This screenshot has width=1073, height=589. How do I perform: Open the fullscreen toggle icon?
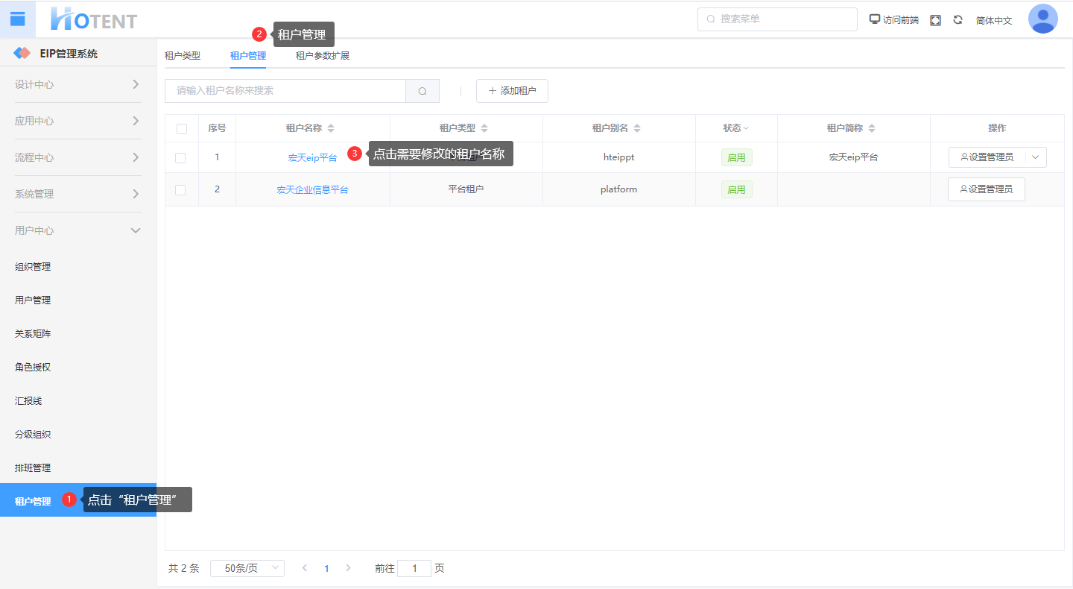click(x=935, y=20)
